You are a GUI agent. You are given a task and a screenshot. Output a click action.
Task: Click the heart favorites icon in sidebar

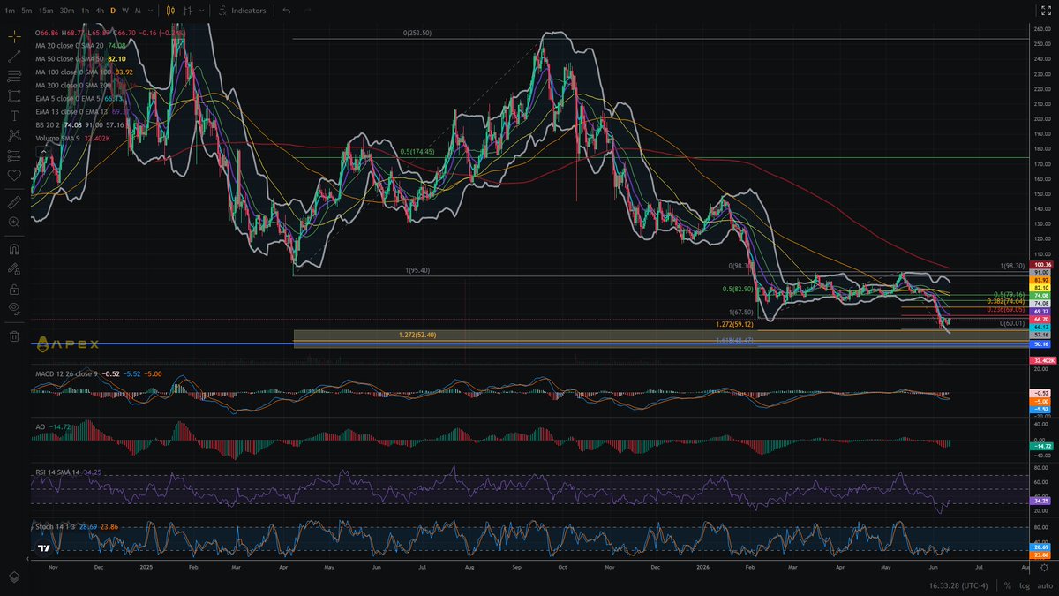pyautogui.click(x=14, y=175)
